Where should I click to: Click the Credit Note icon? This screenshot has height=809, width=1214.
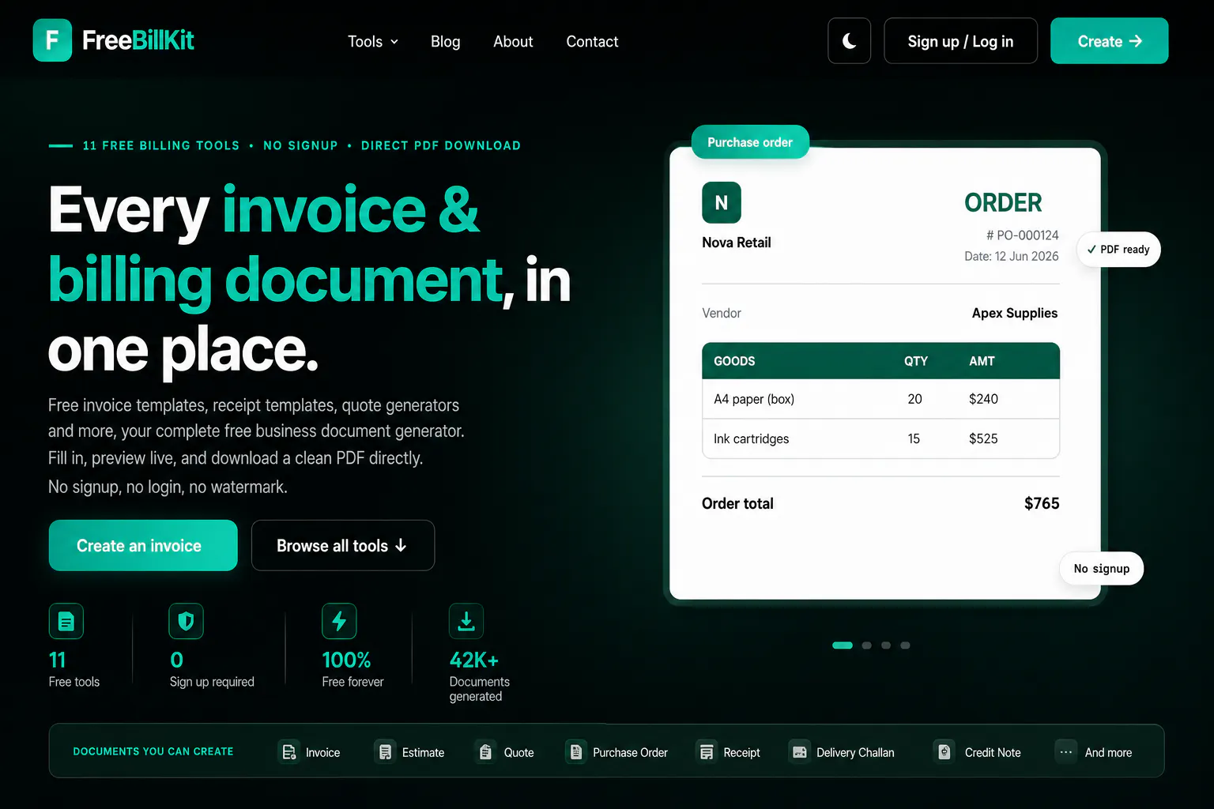coord(944,752)
